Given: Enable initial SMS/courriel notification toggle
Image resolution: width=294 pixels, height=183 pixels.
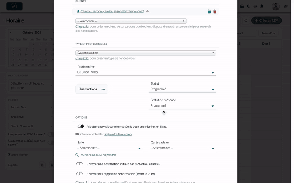Looking at the screenshot, I should [79, 164].
